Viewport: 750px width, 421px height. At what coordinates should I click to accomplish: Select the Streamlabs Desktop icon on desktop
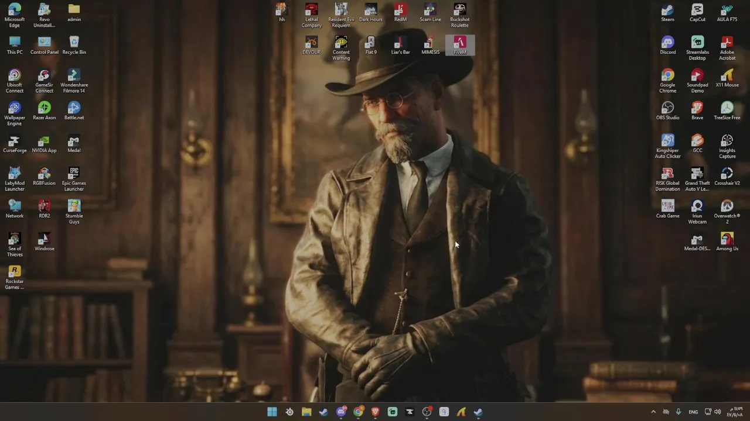coord(697,48)
